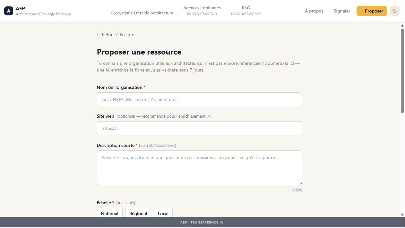
Task: Select the Local scale option
Action: [163, 214]
